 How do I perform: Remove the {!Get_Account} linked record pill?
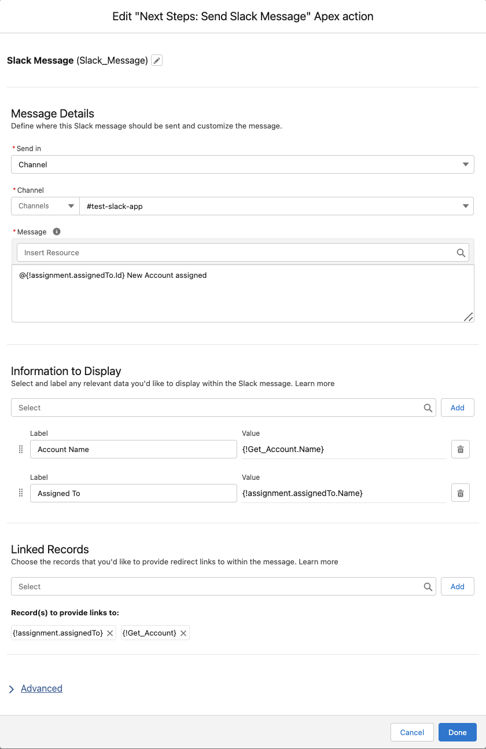click(x=183, y=633)
